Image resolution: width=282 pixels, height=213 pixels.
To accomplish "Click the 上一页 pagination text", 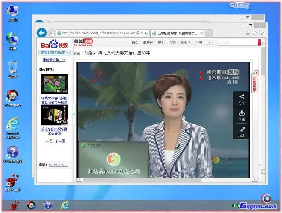I will (47, 141).
